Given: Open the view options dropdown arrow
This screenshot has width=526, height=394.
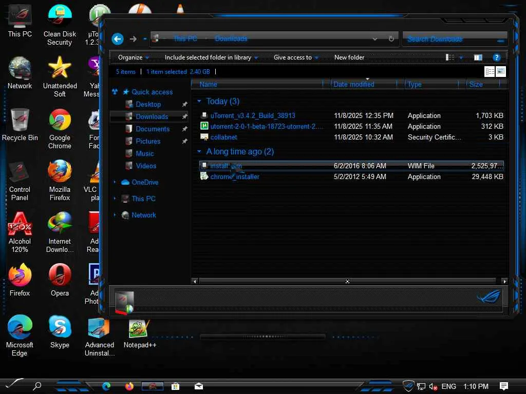Looking at the screenshot, I should click(461, 57).
